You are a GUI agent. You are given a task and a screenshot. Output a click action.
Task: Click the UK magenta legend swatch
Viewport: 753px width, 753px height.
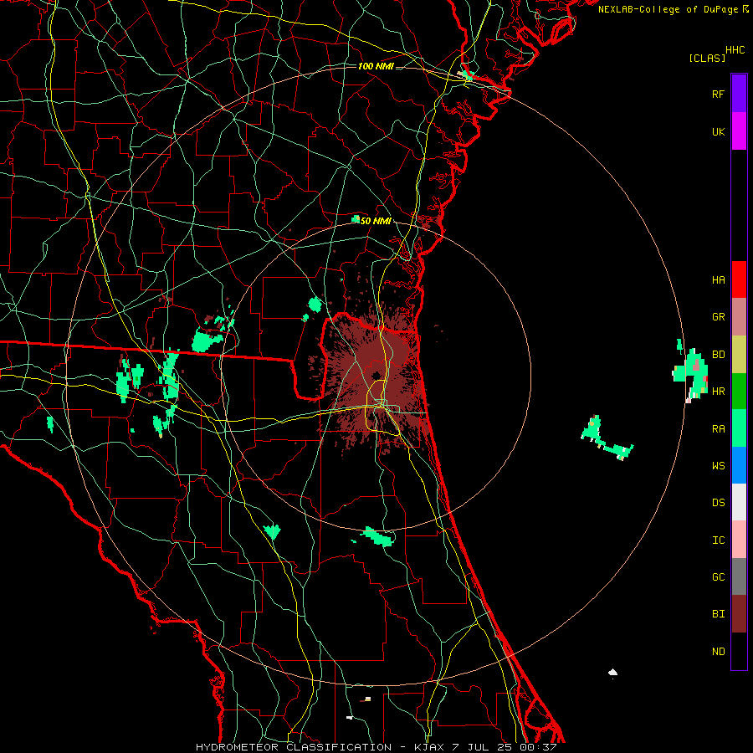point(739,131)
